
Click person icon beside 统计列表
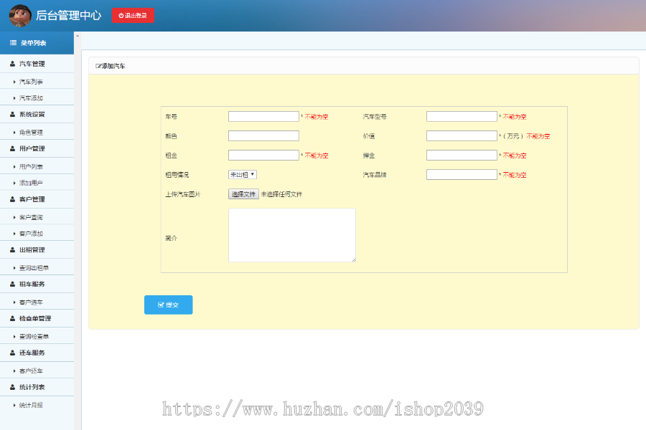point(12,387)
